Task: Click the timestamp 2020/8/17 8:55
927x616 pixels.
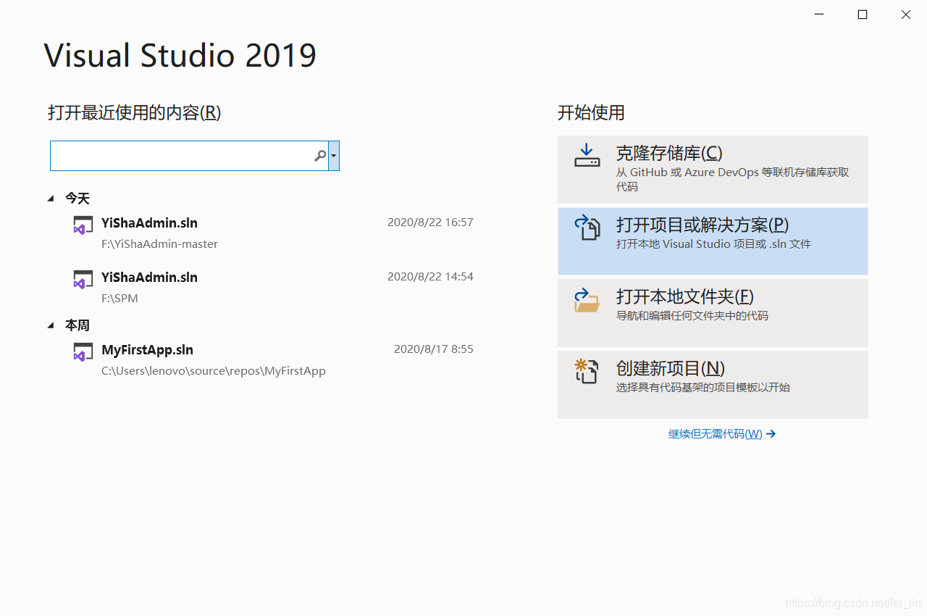Action: (434, 349)
